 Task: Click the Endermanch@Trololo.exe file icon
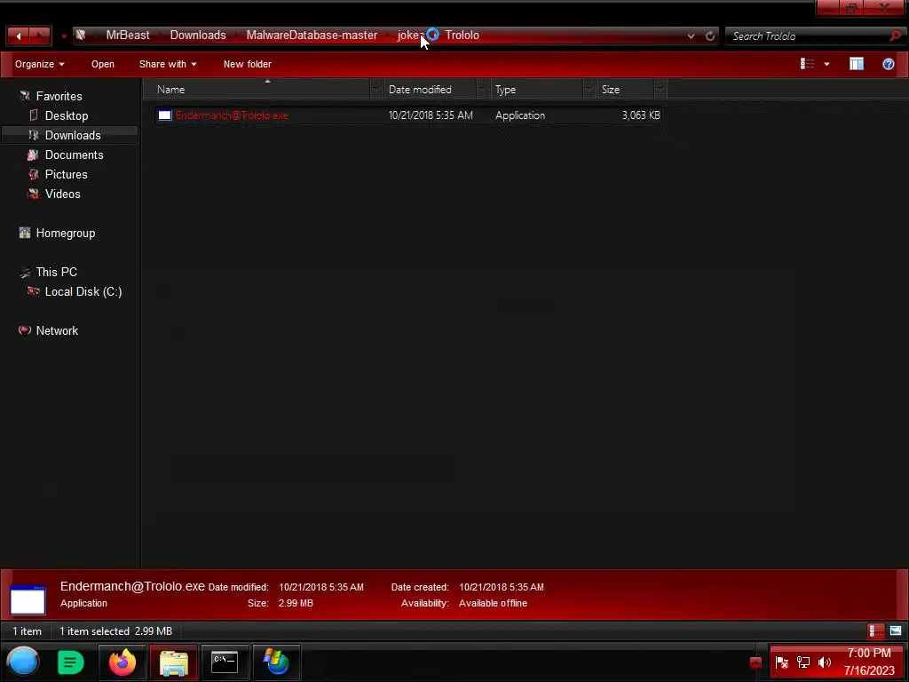(x=164, y=115)
